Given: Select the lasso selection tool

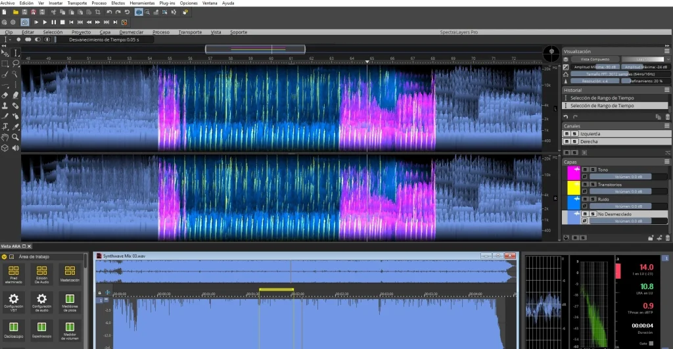Looking at the screenshot, I should 16,64.
